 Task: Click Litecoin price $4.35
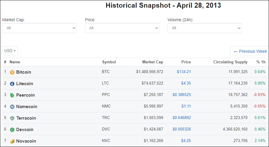(x=186, y=83)
